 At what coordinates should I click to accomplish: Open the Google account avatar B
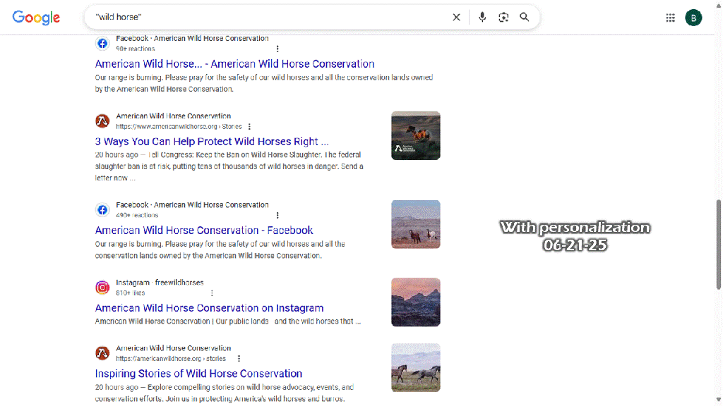[693, 18]
